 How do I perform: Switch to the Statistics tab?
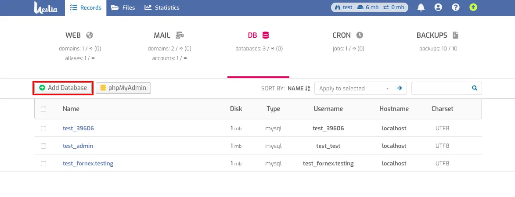[x=162, y=7]
